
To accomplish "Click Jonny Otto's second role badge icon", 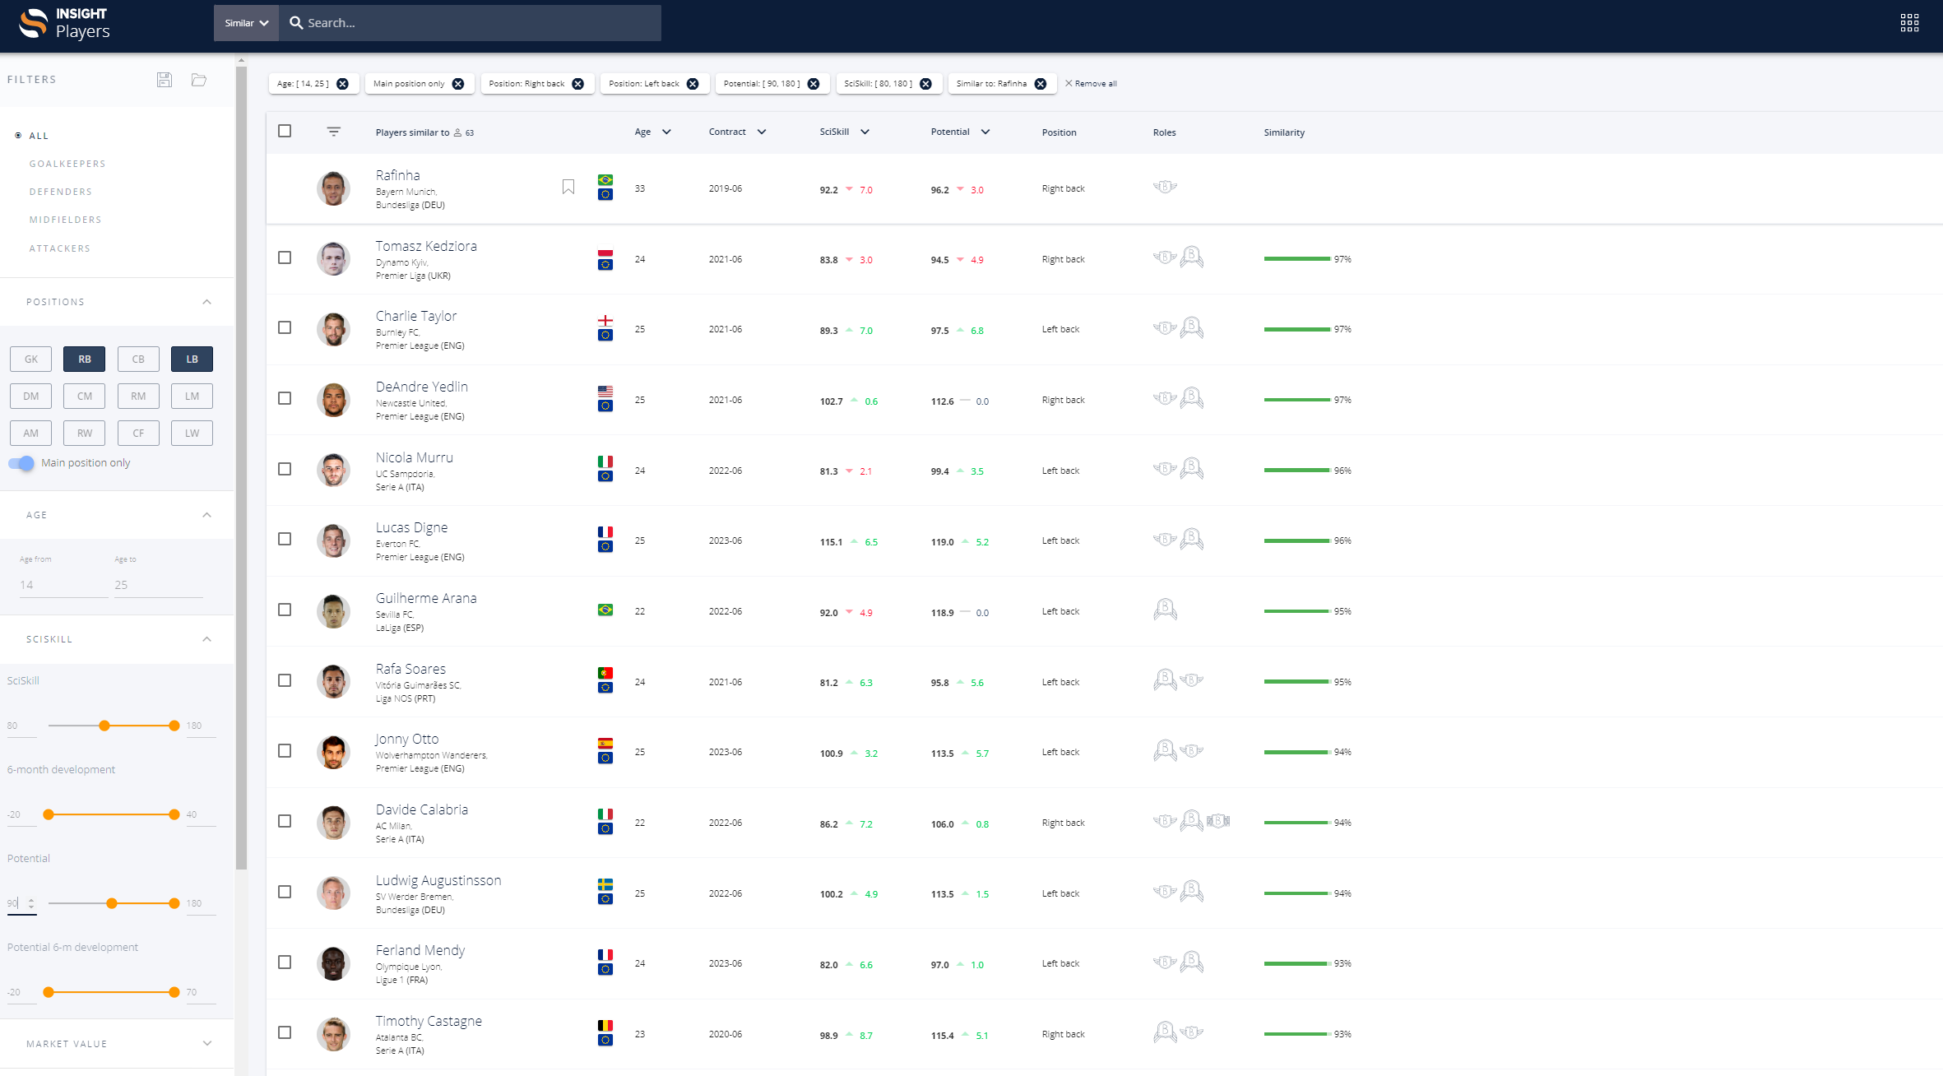I will pyautogui.click(x=1191, y=750).
